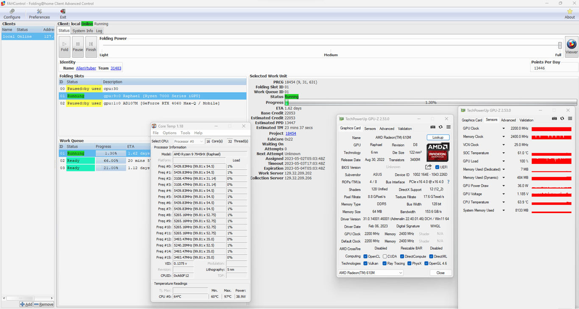Open the GPU Power Draw sensor dropdown arrow

click(x=504, y=186)
